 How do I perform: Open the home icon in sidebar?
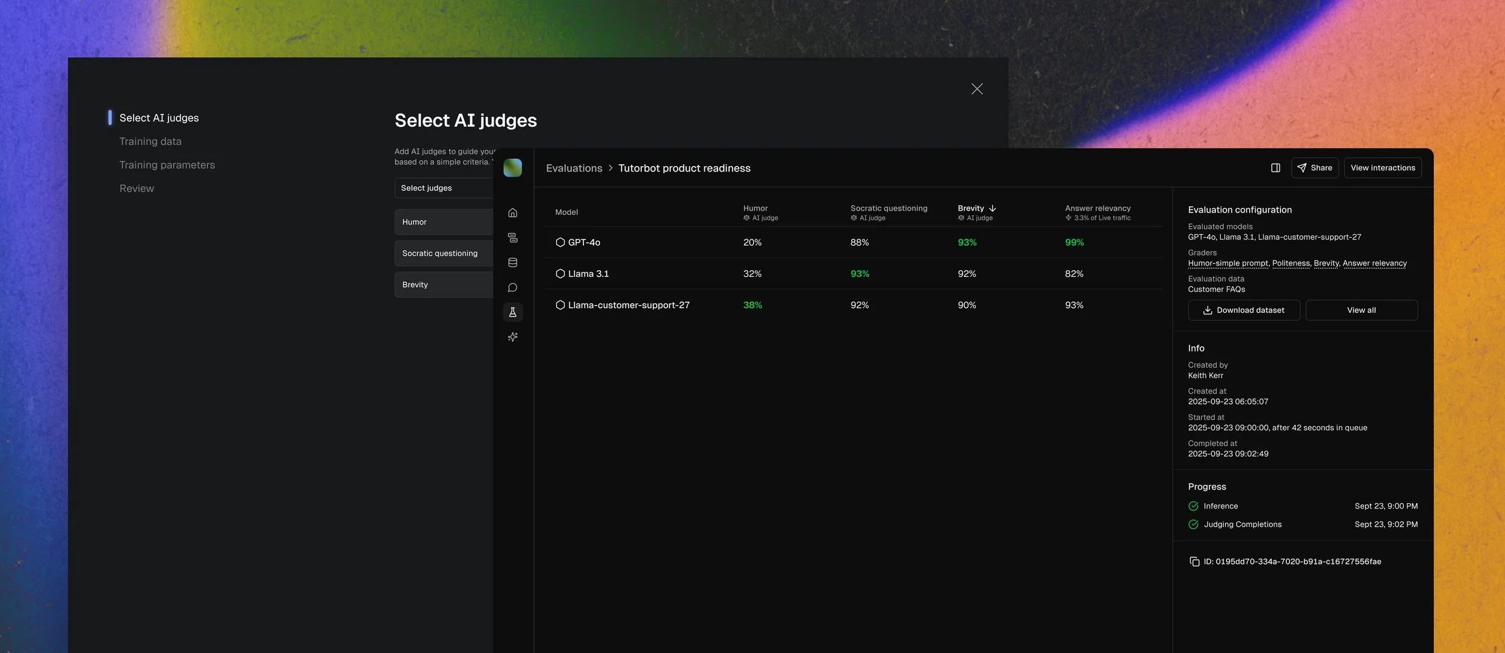tap(512, 212)
